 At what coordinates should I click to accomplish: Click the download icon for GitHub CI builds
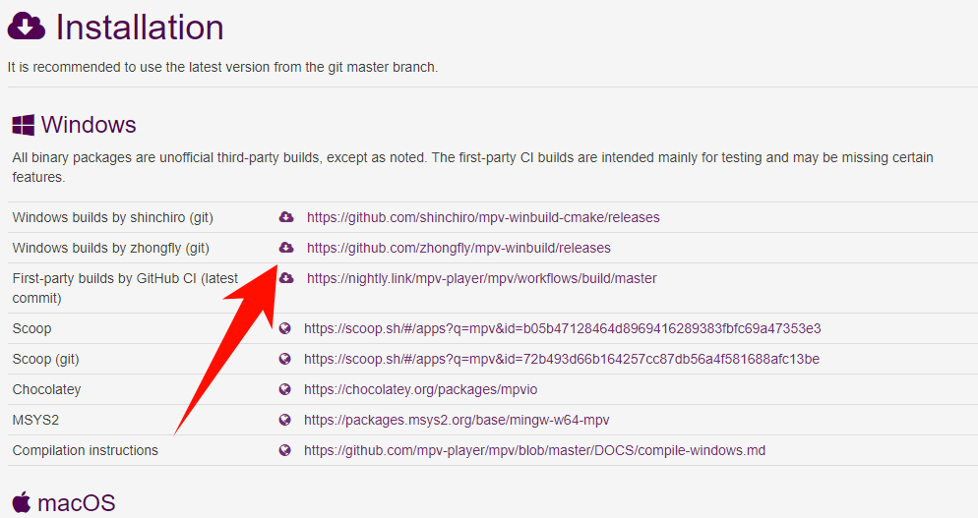click(x=286, y=278)
